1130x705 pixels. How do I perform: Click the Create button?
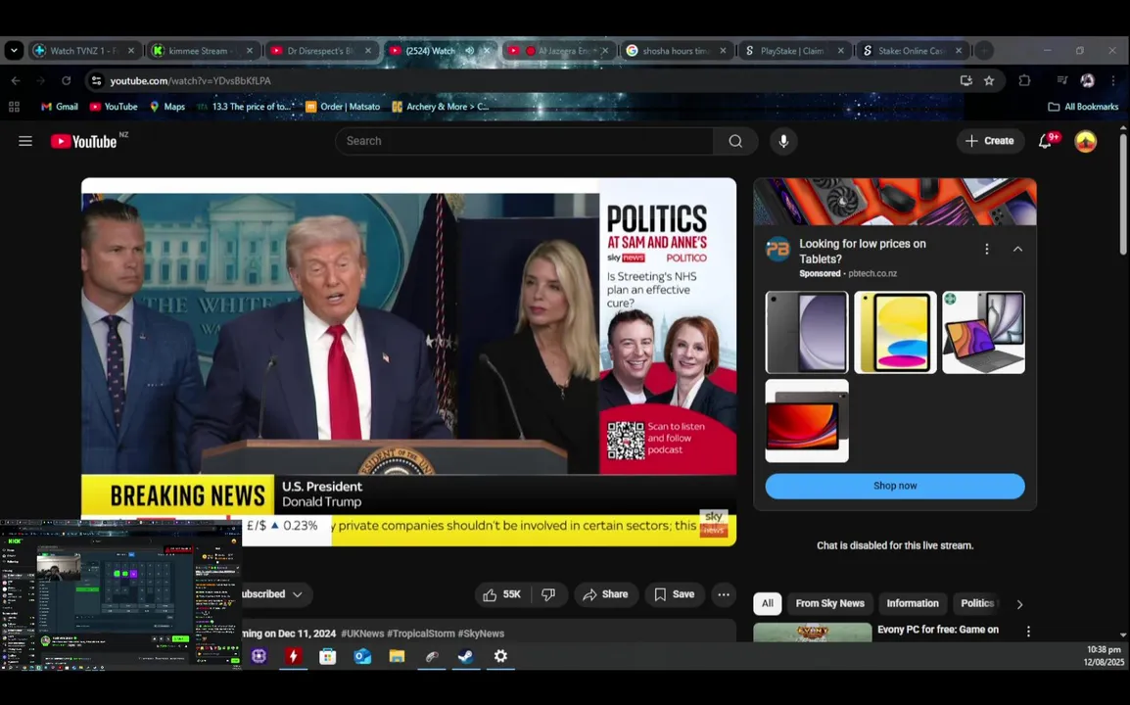pyautogui.click(x=990, y=141)
